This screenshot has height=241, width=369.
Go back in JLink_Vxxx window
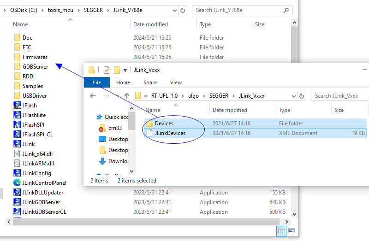pyautogui.click(x=93, y=96)
